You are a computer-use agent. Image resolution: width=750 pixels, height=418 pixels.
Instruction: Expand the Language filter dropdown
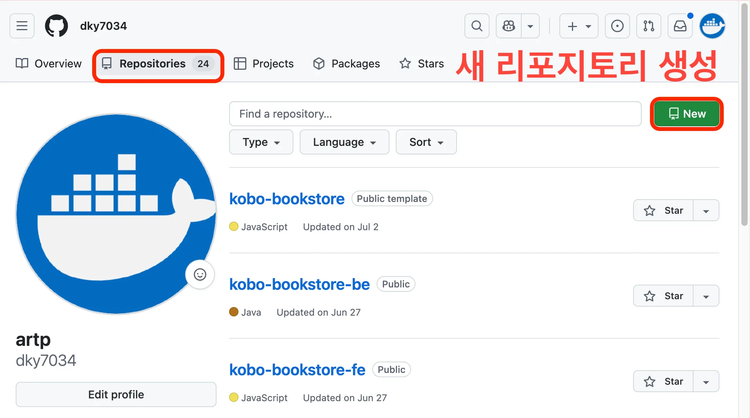344,142
